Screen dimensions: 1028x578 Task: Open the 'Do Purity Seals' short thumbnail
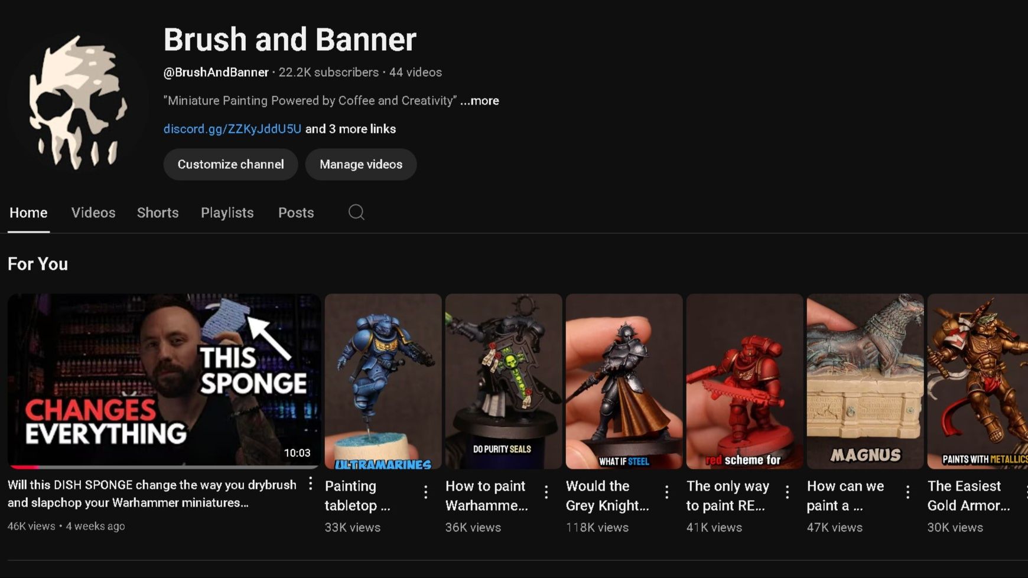(503, 381)
